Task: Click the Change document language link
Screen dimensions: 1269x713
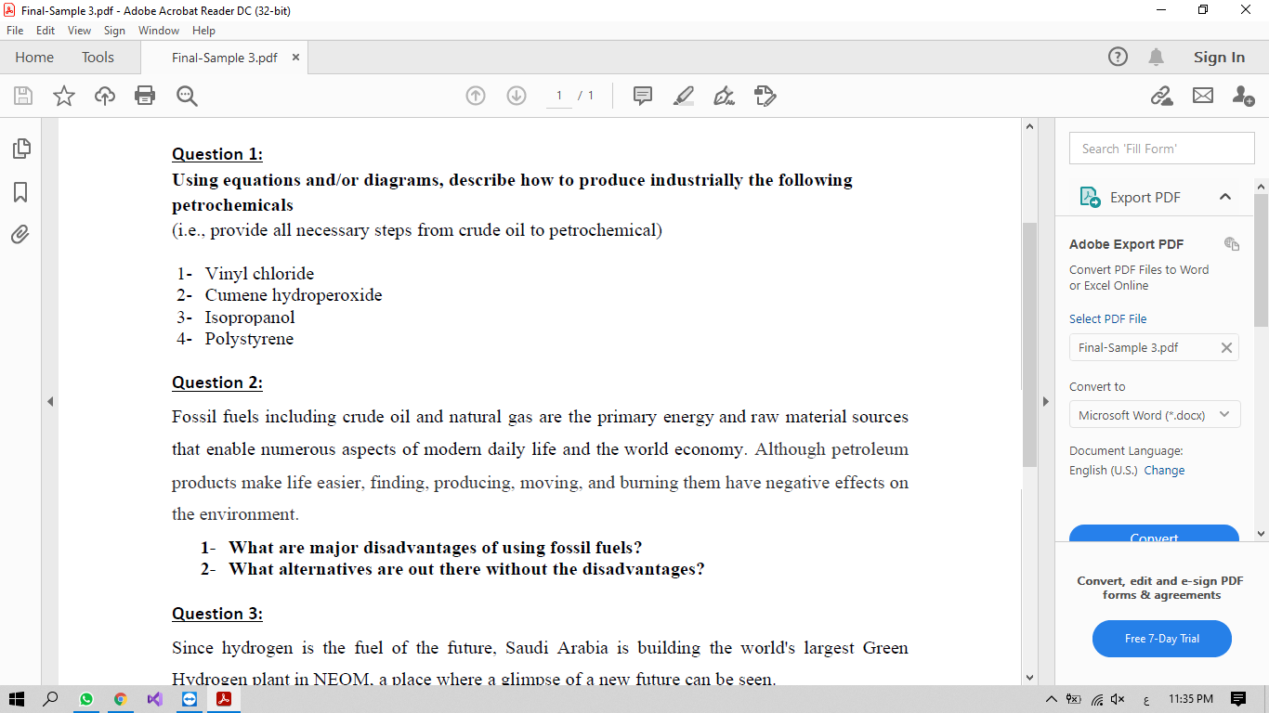Action: [1164, 470]
